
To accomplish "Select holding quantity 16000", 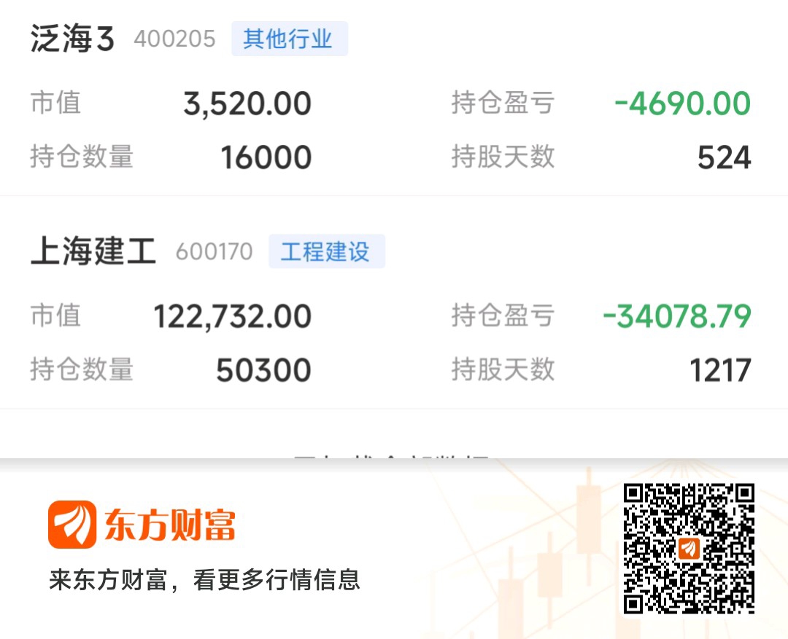I will click(266, 157).
